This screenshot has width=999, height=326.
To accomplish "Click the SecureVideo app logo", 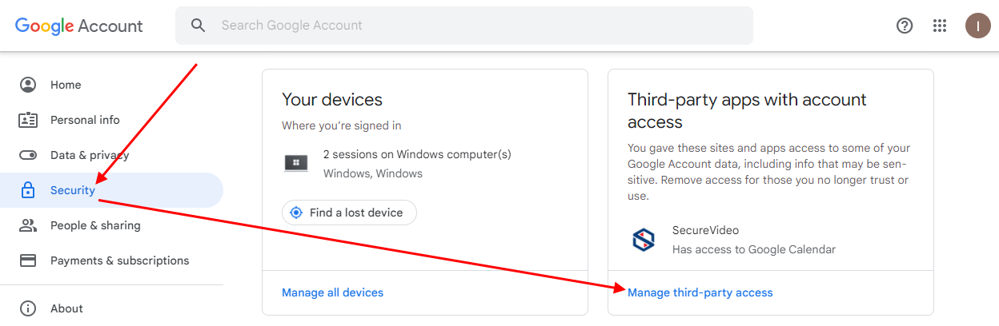I will (x=644, y=241).
